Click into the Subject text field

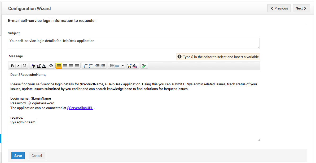[x=134, y=43]
